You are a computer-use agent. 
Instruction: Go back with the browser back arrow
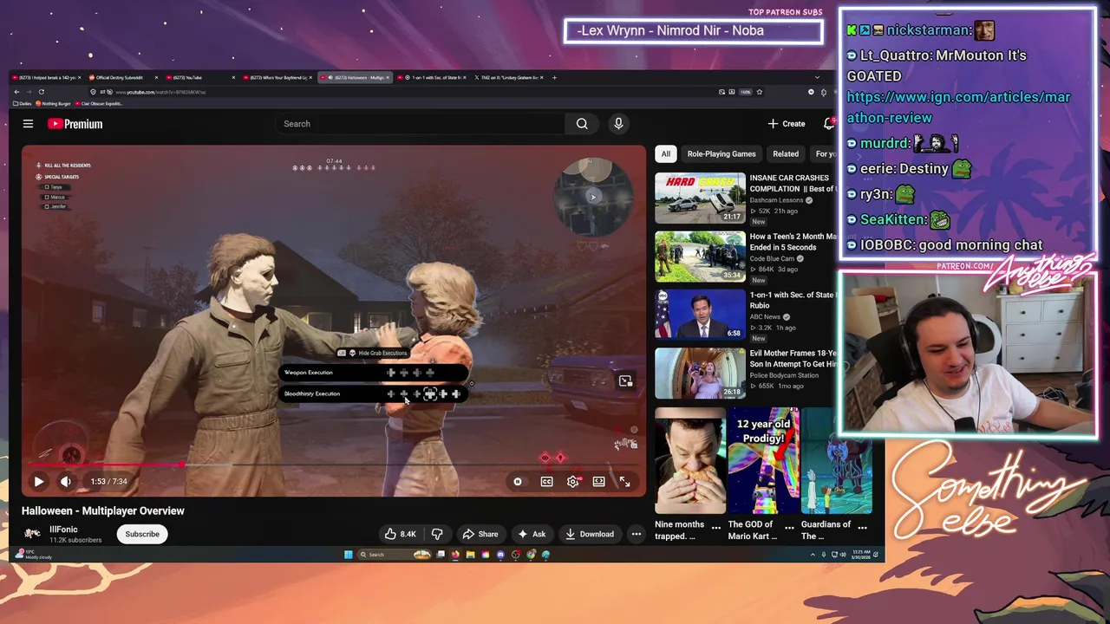pos(16,92)
